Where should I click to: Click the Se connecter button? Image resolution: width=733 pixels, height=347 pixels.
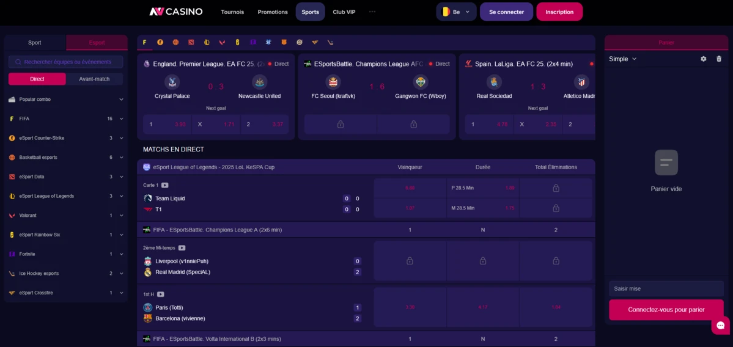click(x=506, y=12)
